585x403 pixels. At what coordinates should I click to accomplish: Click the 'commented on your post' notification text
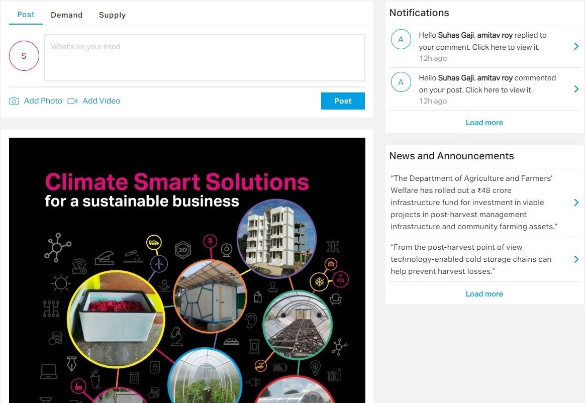487,83
